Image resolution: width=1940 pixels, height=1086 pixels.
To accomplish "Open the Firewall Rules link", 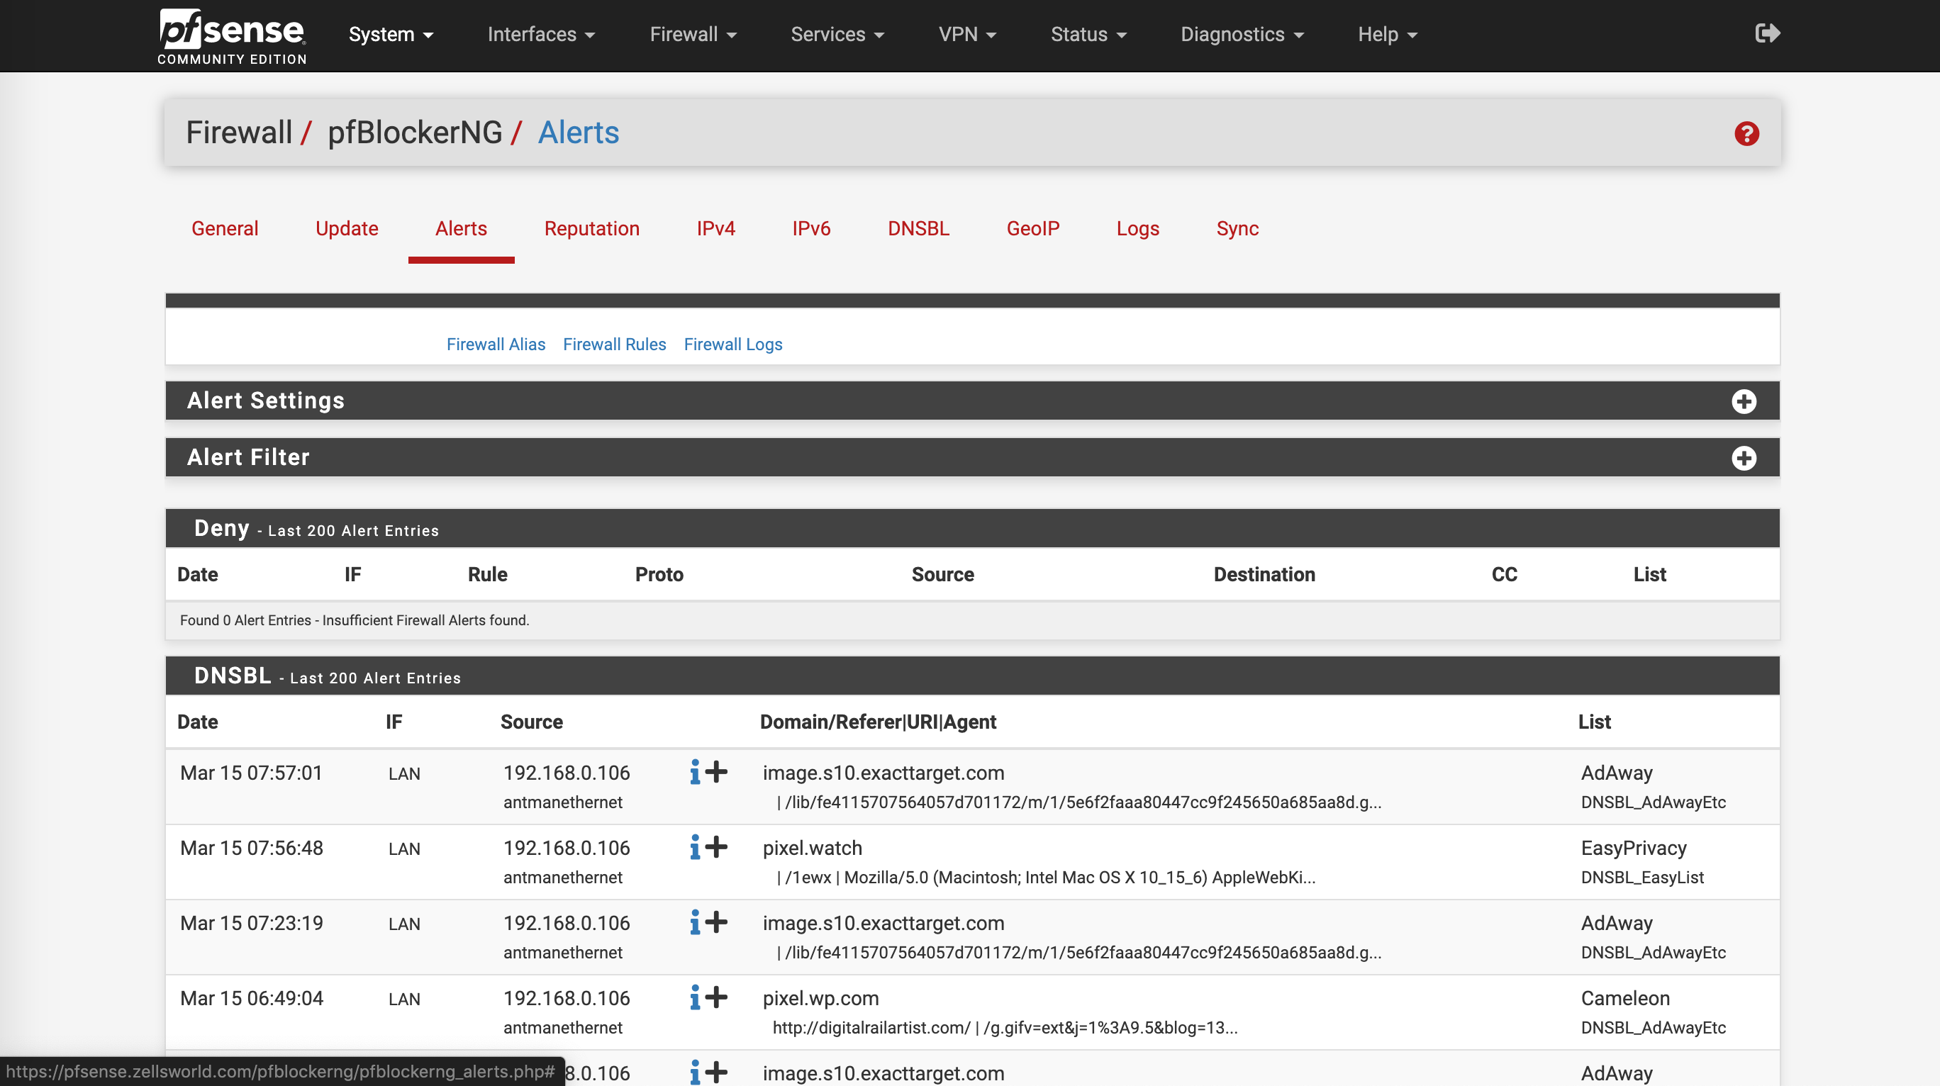I will coord(614,345).
